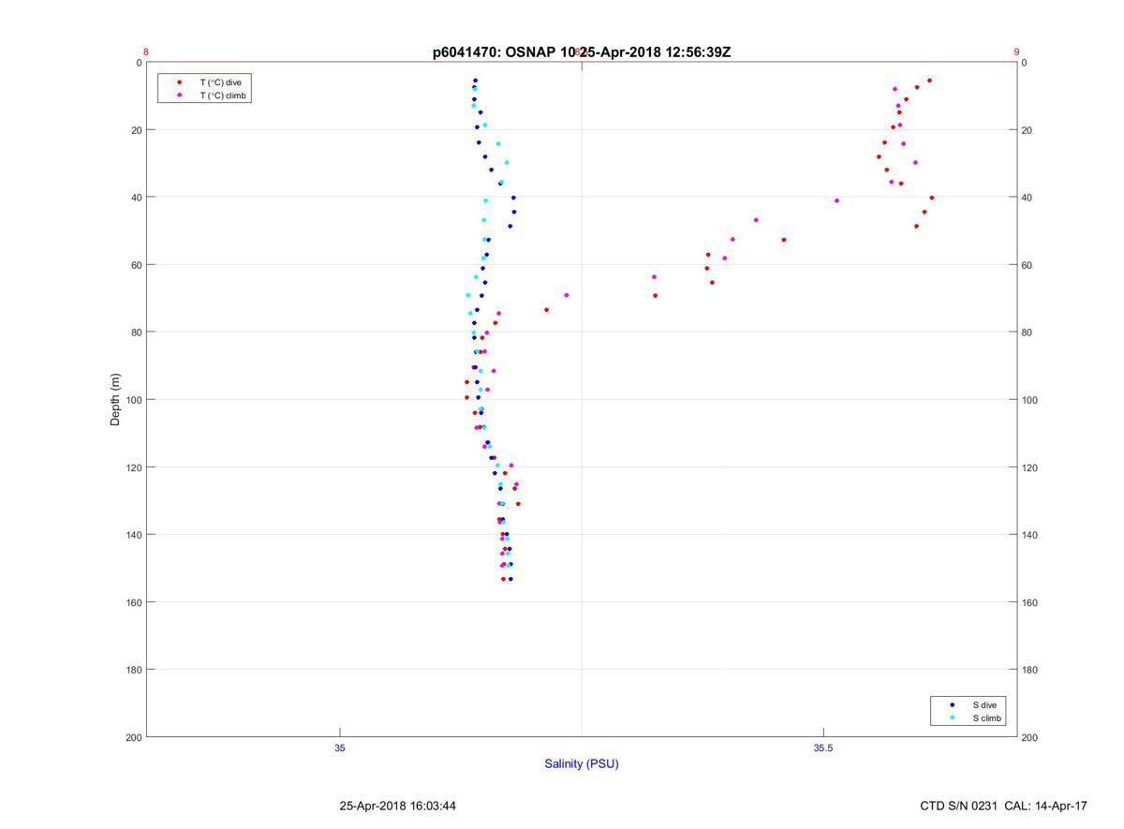Click the left-axis depth tick '80'
The height and width of the screenshot is (829, 1124).
pyautogui.click(x=136, y=333)
